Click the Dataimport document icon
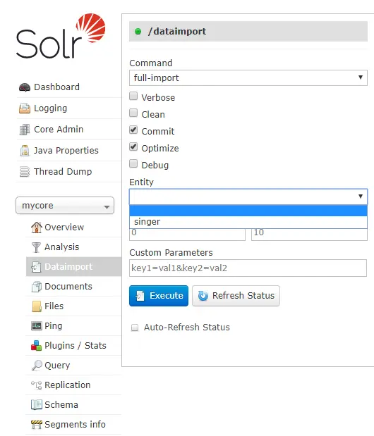The width and height of the screenshot is (374, 436). click(36, 267)
